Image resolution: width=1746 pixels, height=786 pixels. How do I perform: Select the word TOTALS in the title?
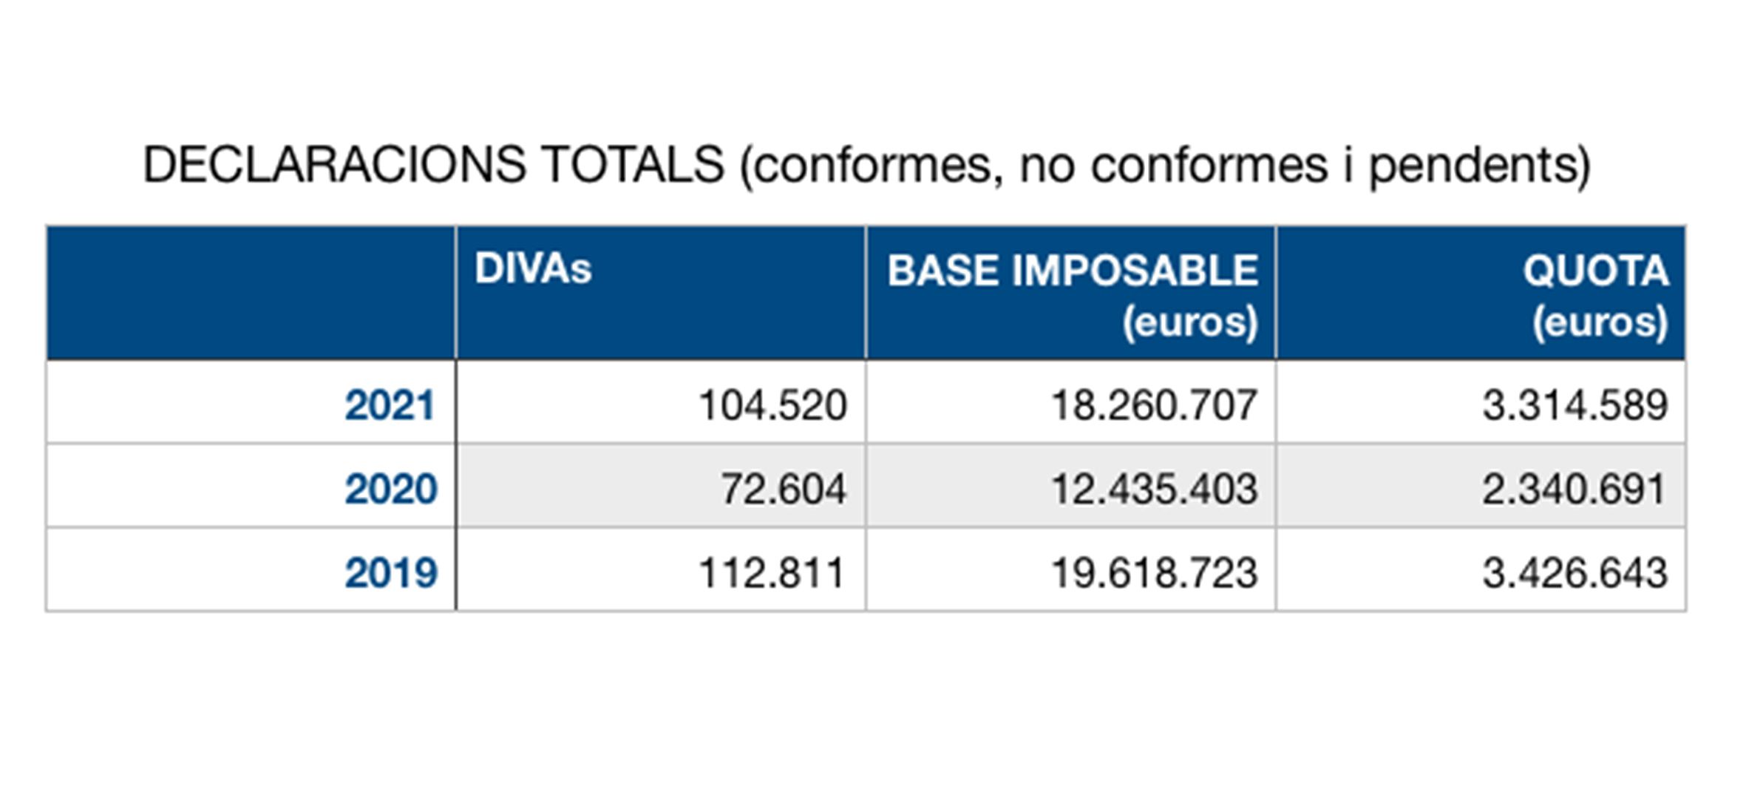[633, 164]
